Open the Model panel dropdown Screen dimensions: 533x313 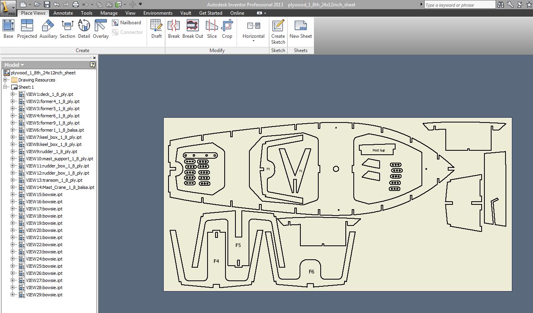click(14, 65)
